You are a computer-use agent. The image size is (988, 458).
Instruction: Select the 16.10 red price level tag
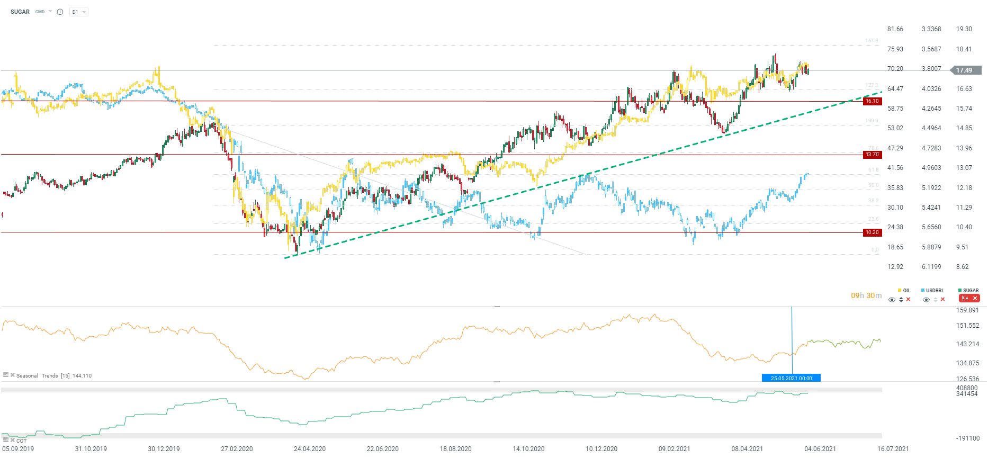click(872, 101)
